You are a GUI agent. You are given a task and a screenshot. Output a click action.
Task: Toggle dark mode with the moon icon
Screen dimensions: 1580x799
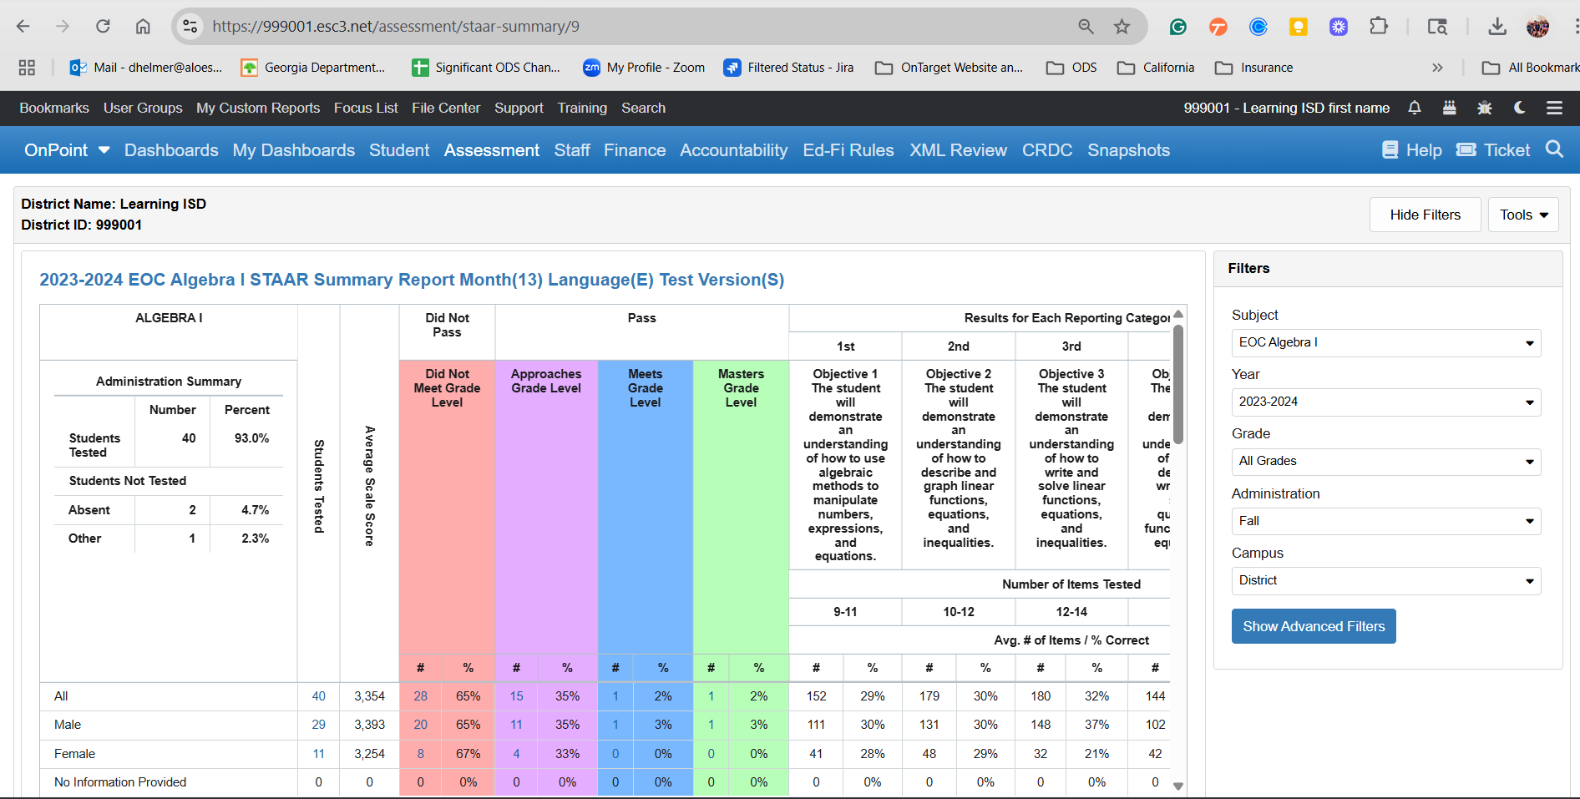pos(1518,108)
